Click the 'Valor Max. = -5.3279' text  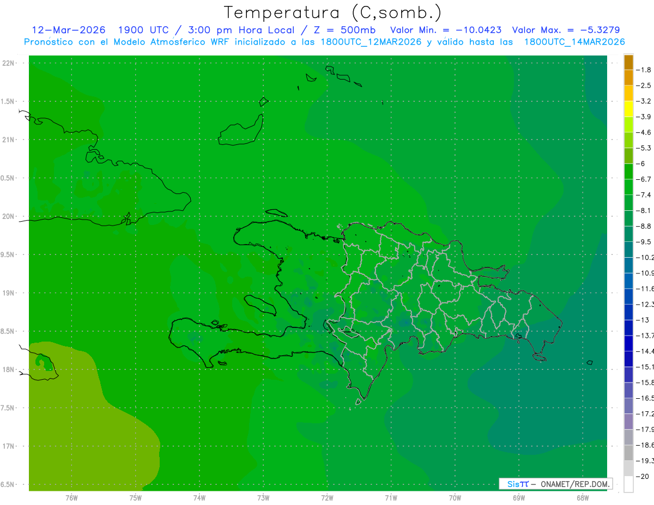(x=566, y=30)
